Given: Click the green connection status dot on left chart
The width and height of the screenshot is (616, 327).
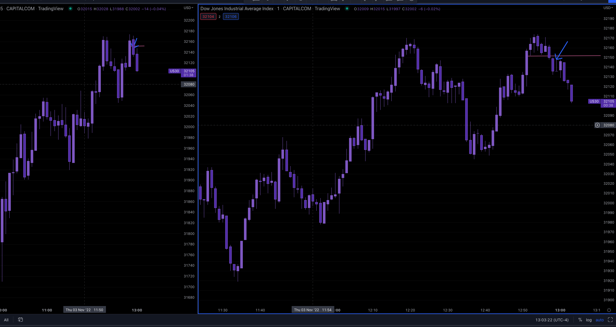Looking at the screenshot, I should tap(70, 9).
